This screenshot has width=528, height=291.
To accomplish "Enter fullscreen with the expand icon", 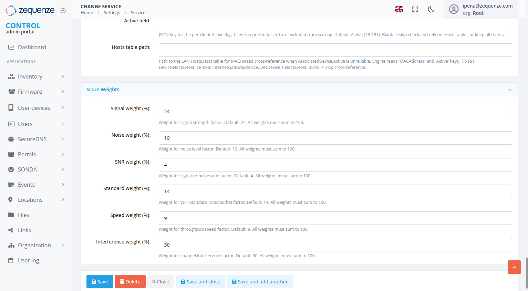I will 415,10.
